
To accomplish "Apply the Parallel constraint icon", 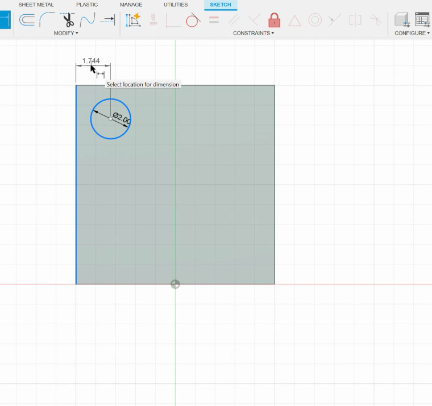I will pyautogui.click(x=234, y=20).
